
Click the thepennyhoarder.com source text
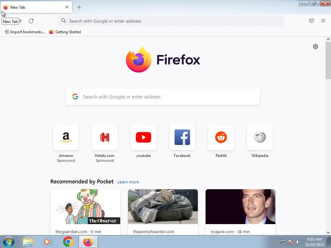coord(154,232)
